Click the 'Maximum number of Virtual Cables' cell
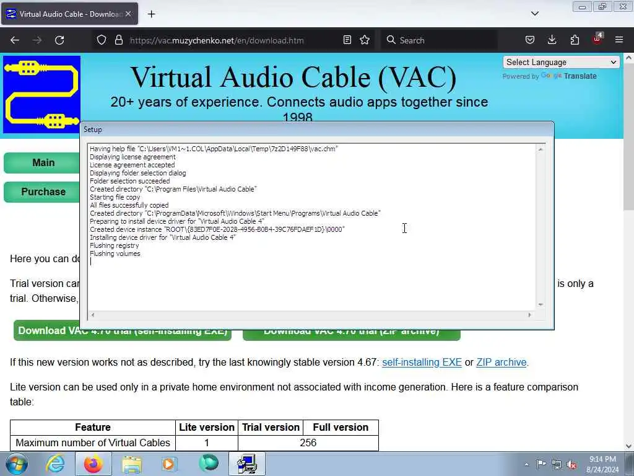This screenshot has height=476, width=634. [x=93, y=443]
